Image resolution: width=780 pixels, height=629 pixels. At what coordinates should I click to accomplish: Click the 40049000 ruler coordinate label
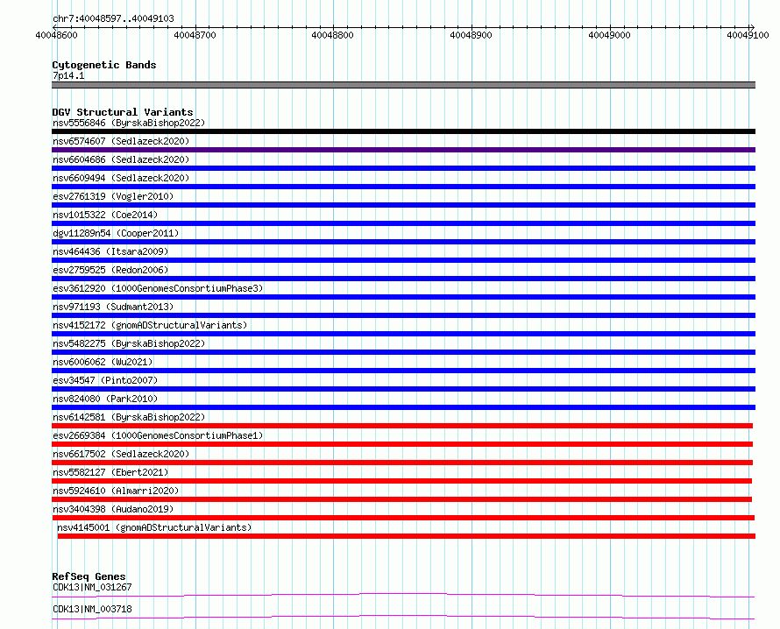tap(609, 35)
